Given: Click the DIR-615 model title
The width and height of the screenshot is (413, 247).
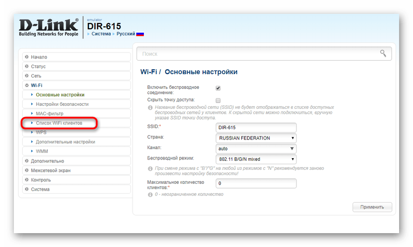Looking at the screenshot, I should (104, 26).
